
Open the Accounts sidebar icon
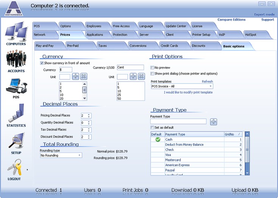(16, 59)
